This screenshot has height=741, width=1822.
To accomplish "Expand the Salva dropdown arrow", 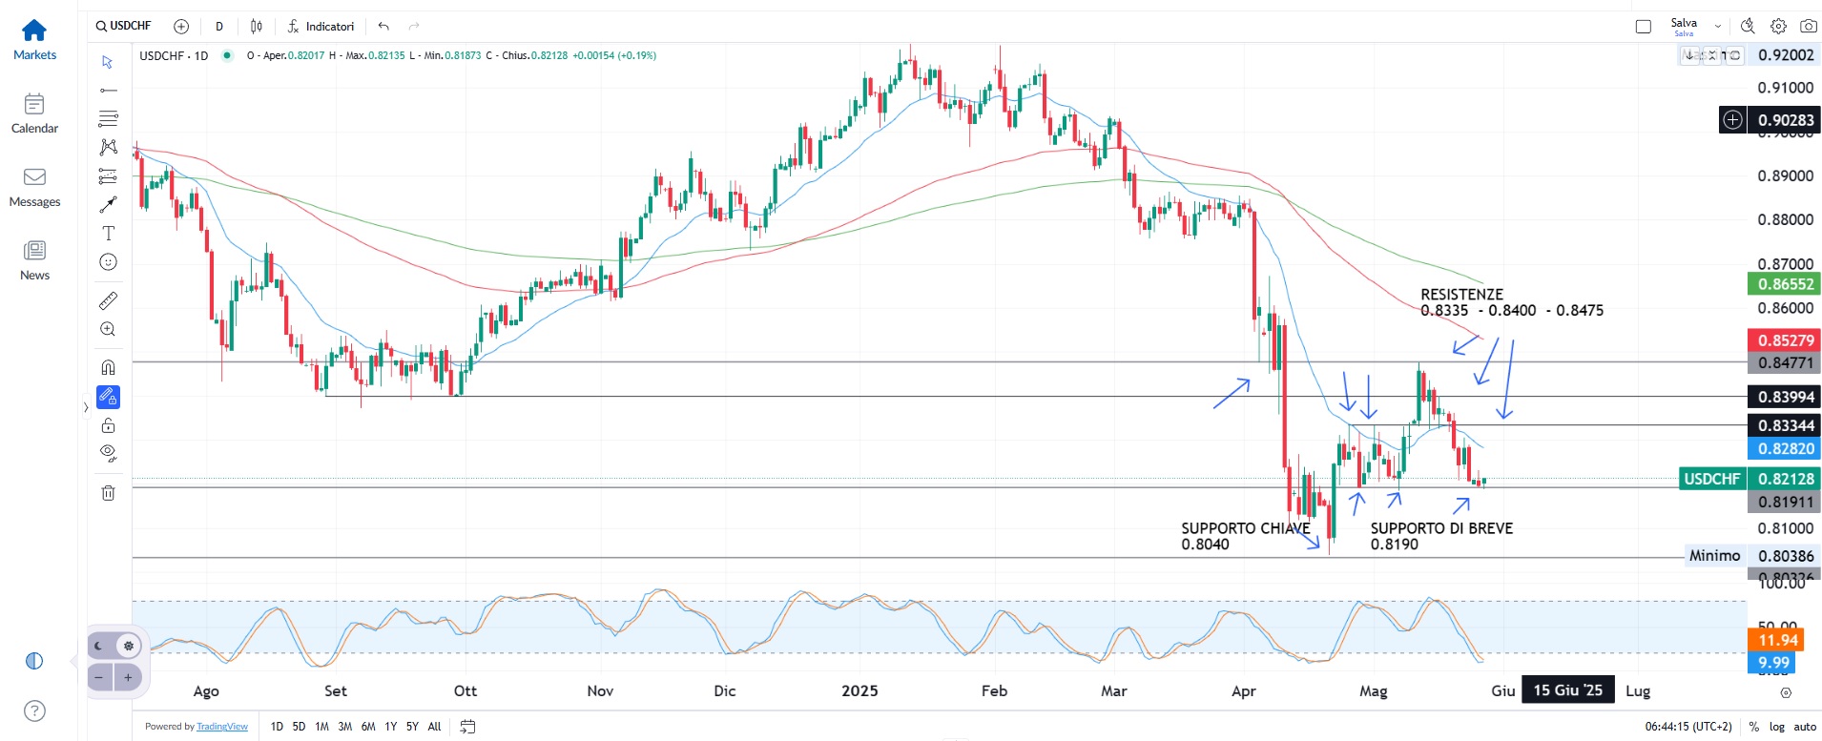I will click(1718, 27).
